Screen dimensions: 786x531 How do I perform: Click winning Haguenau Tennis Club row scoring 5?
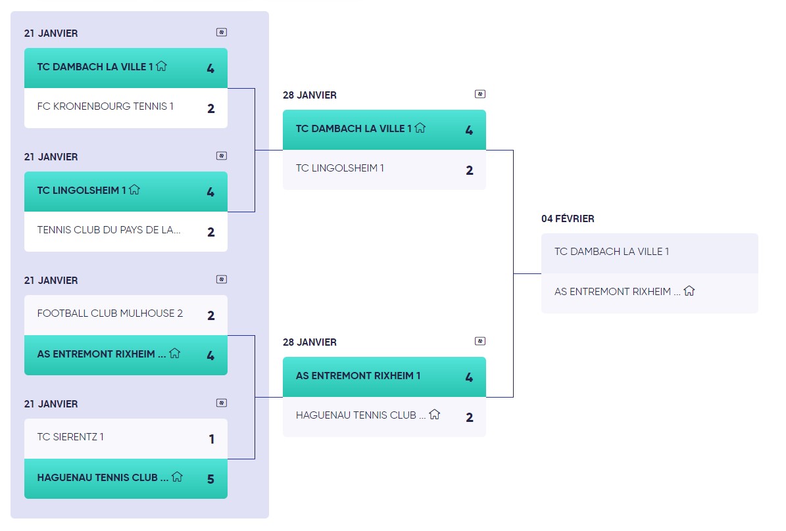pos(126,478)
